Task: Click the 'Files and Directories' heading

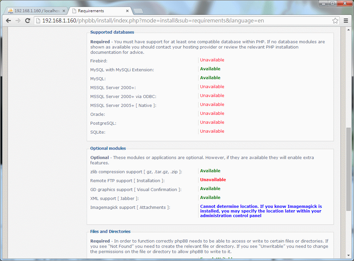Action: (x=110, y=232)
